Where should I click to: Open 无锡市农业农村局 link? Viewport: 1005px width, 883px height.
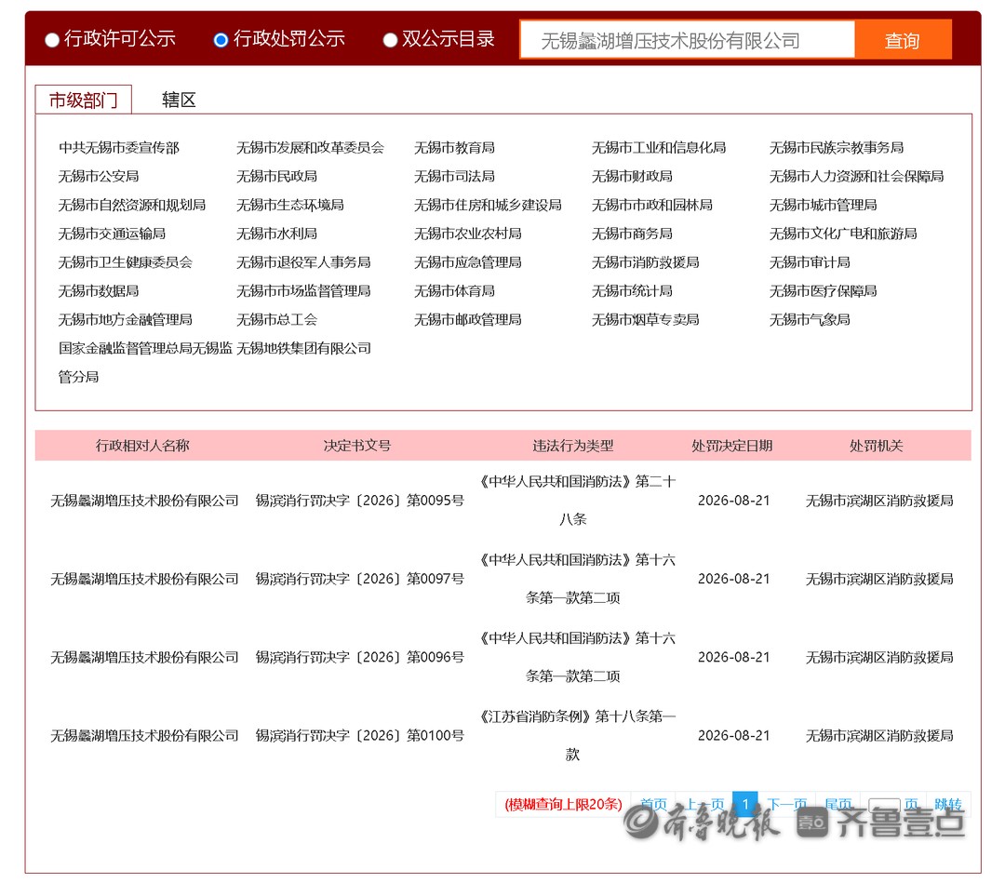pyautogui.click(x=468, y=234)
